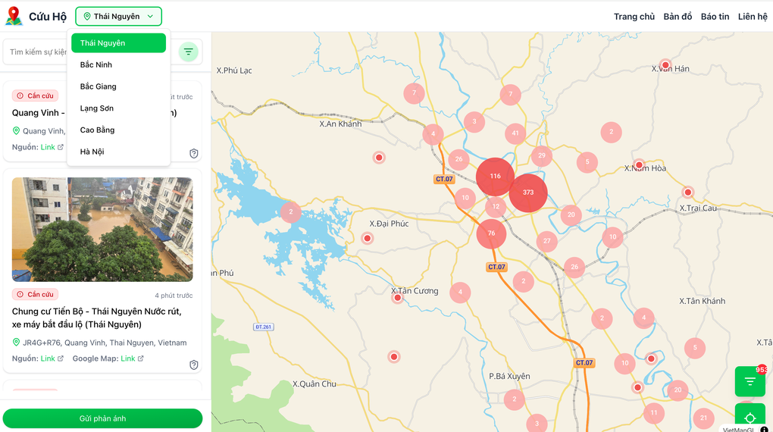The width and height of the screenshot is (773, 432).
Task: Click the red point marker near X.Đại Phúc
Action: click(368, 238)
